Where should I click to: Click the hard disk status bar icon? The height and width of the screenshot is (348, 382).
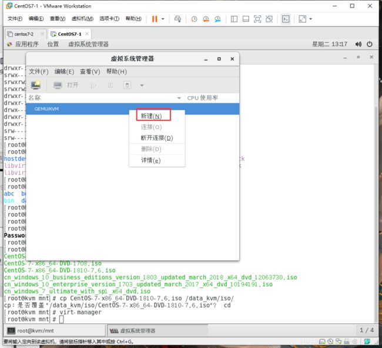click(x=322, y=342)
